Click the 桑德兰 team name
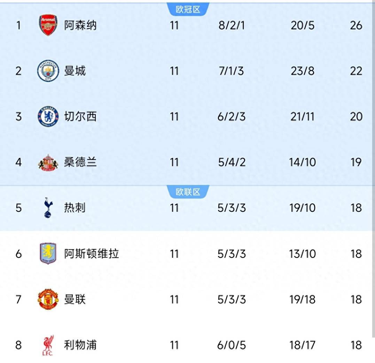The height and width of the screenshot is (363, 375). tap(80, 162)
